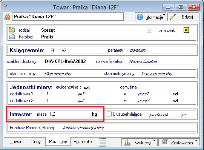The image size is (204, 150).
Task: Click the jm1 additional unit field
Action: 93,94
